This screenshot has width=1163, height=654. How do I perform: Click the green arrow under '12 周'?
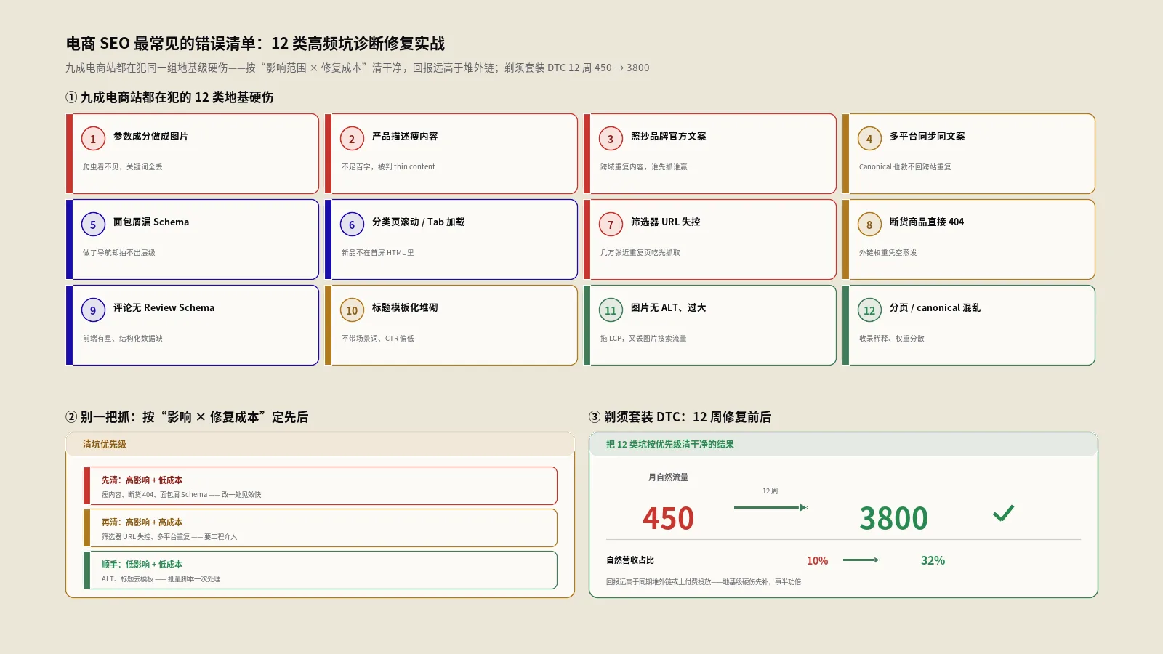[x=770, y=507]
